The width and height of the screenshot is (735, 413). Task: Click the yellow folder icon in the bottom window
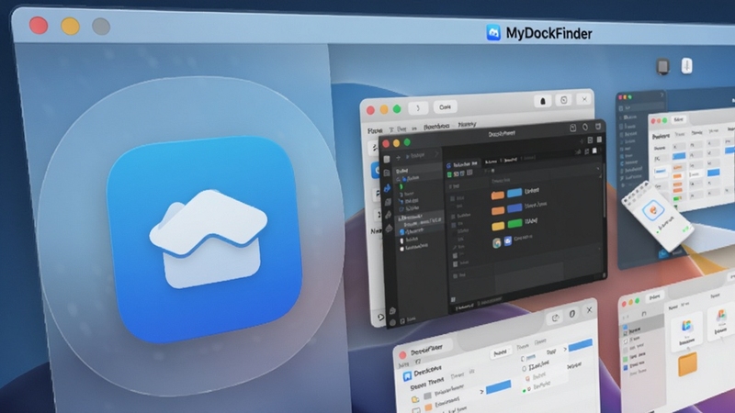point(415,399)
